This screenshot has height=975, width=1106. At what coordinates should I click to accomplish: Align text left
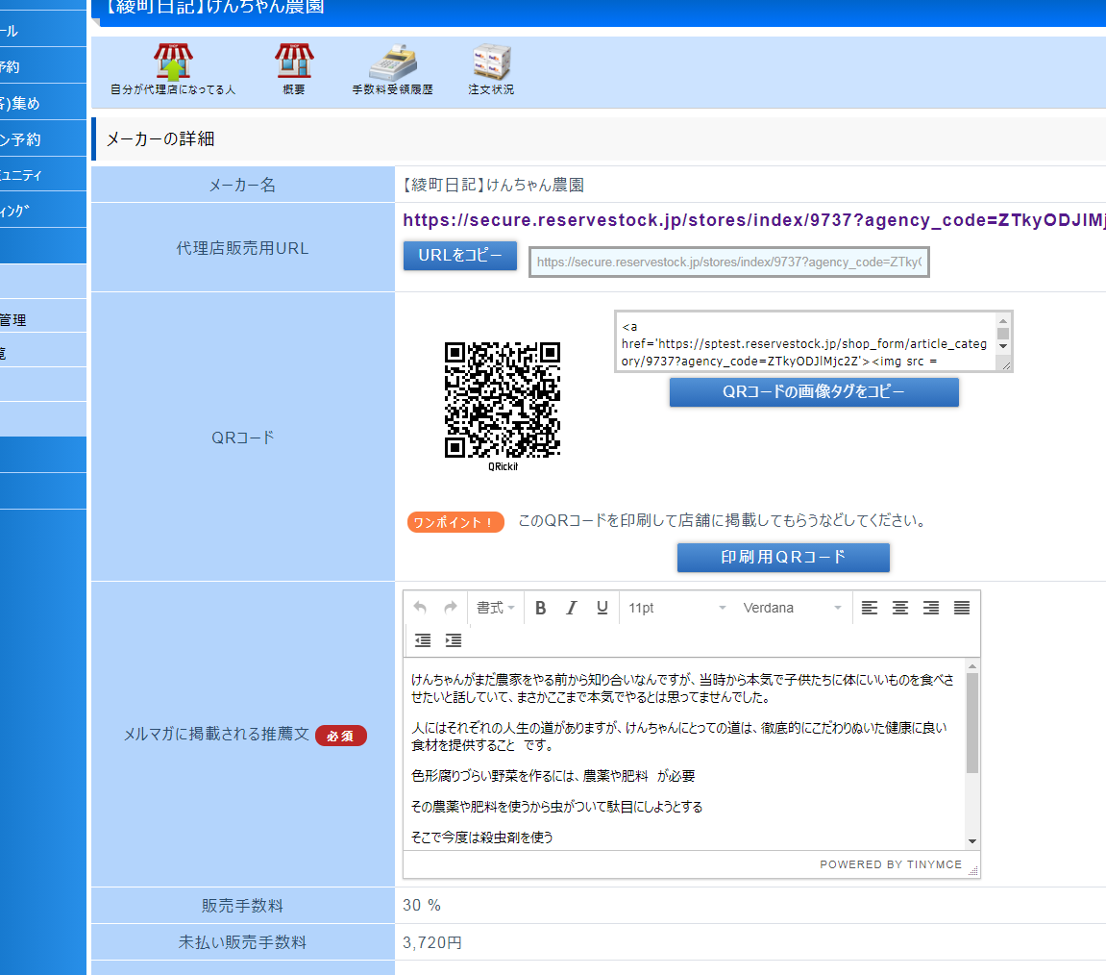[x=869, y=607]
